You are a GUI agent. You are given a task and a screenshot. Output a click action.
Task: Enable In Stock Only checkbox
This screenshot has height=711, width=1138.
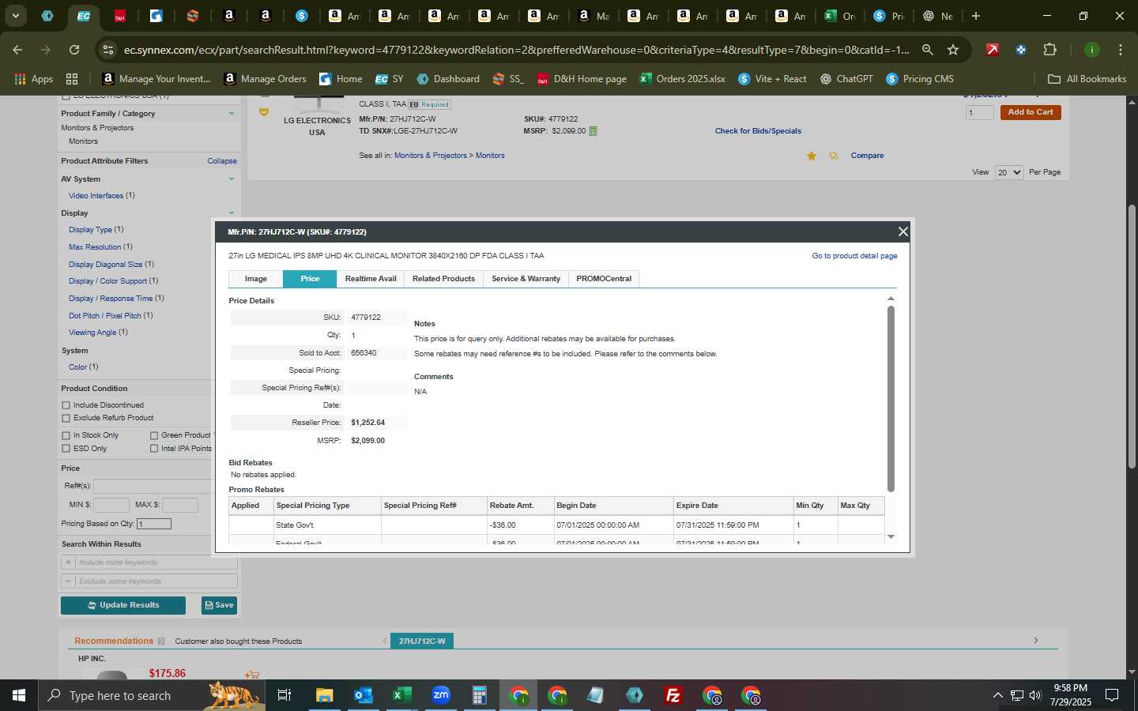66,435
